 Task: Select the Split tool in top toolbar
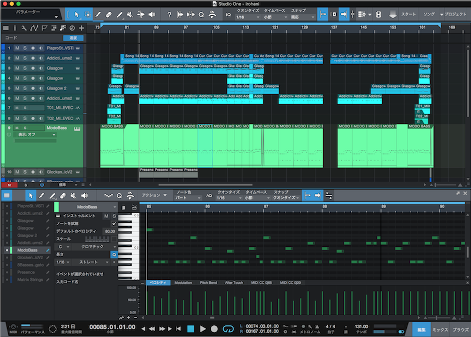point(98,14)
